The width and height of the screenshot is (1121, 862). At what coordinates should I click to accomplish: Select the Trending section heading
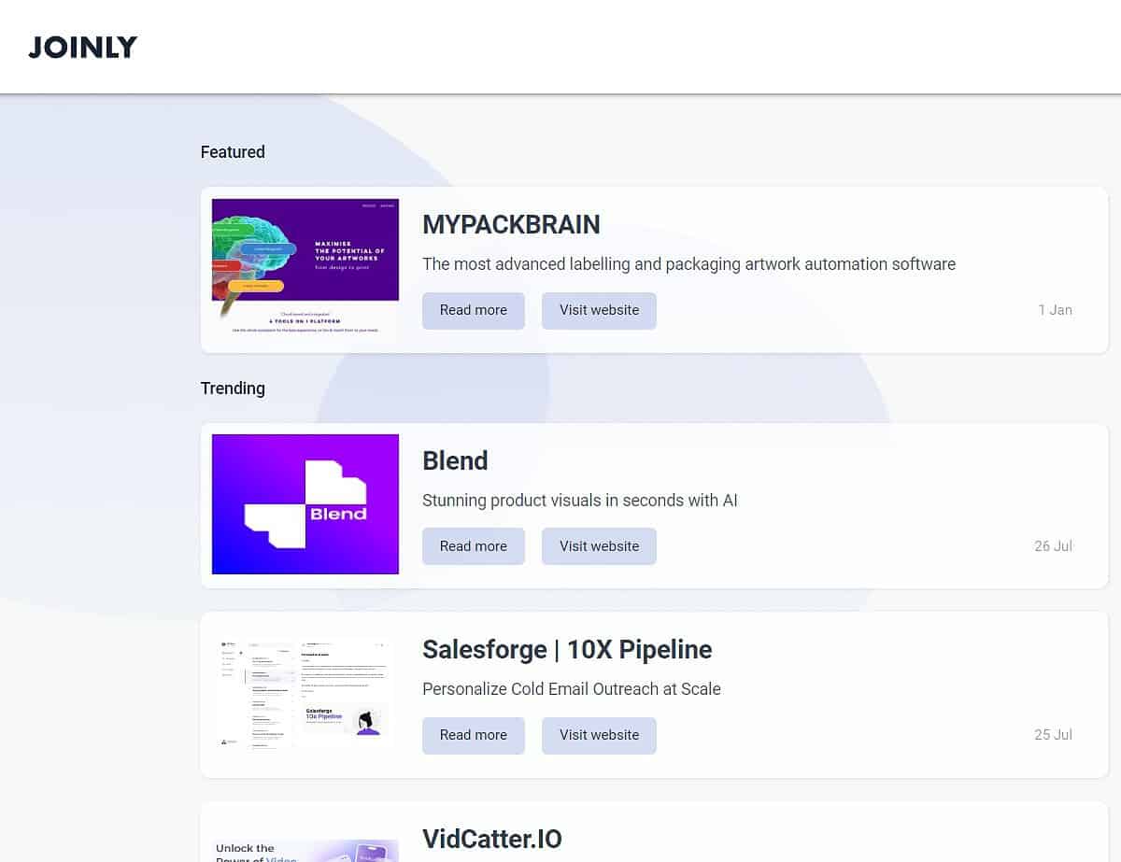(233, 389)
